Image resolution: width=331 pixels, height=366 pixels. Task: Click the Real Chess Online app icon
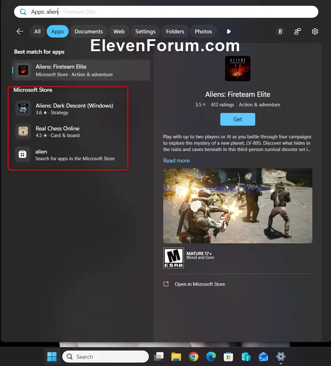(23, 131)
